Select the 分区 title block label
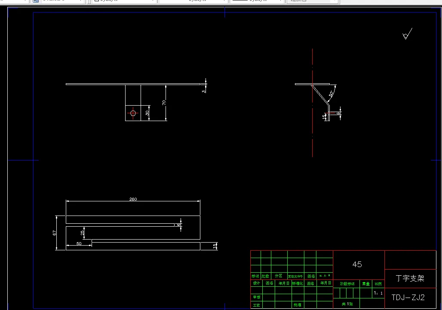 [279, 276]
